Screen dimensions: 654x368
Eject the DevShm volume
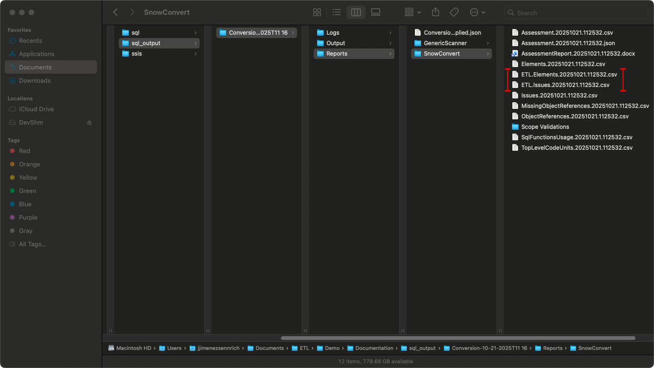[88, 122]
